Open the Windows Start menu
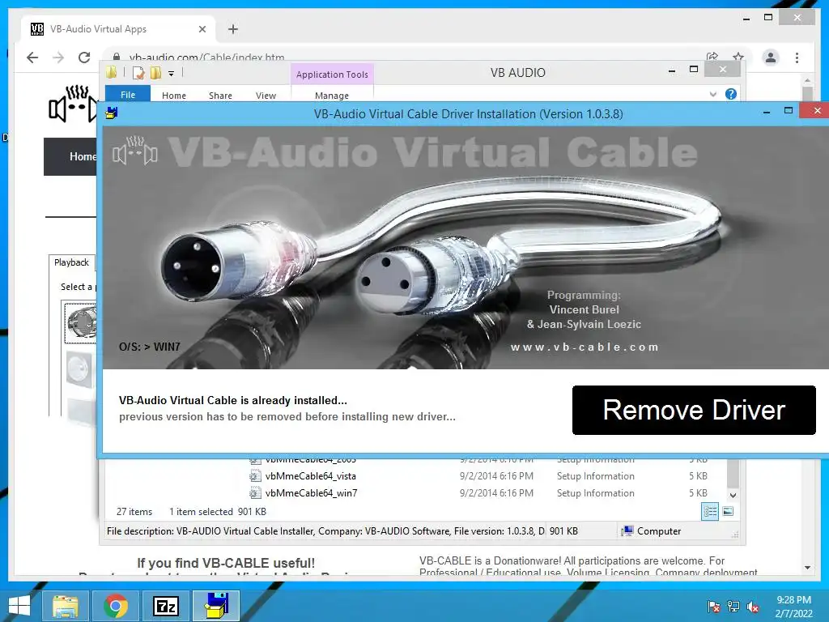Screen dimensions: 829x622 (19, 606)
